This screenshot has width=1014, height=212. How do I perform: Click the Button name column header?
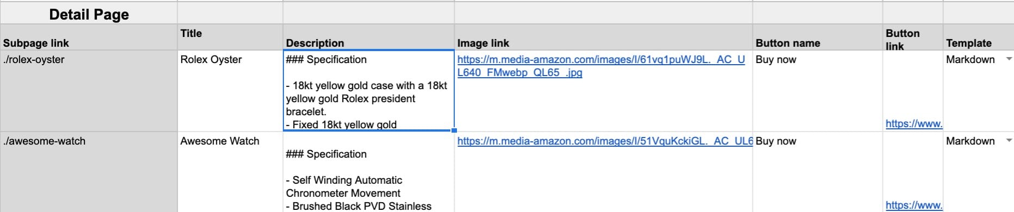[818, 37]
